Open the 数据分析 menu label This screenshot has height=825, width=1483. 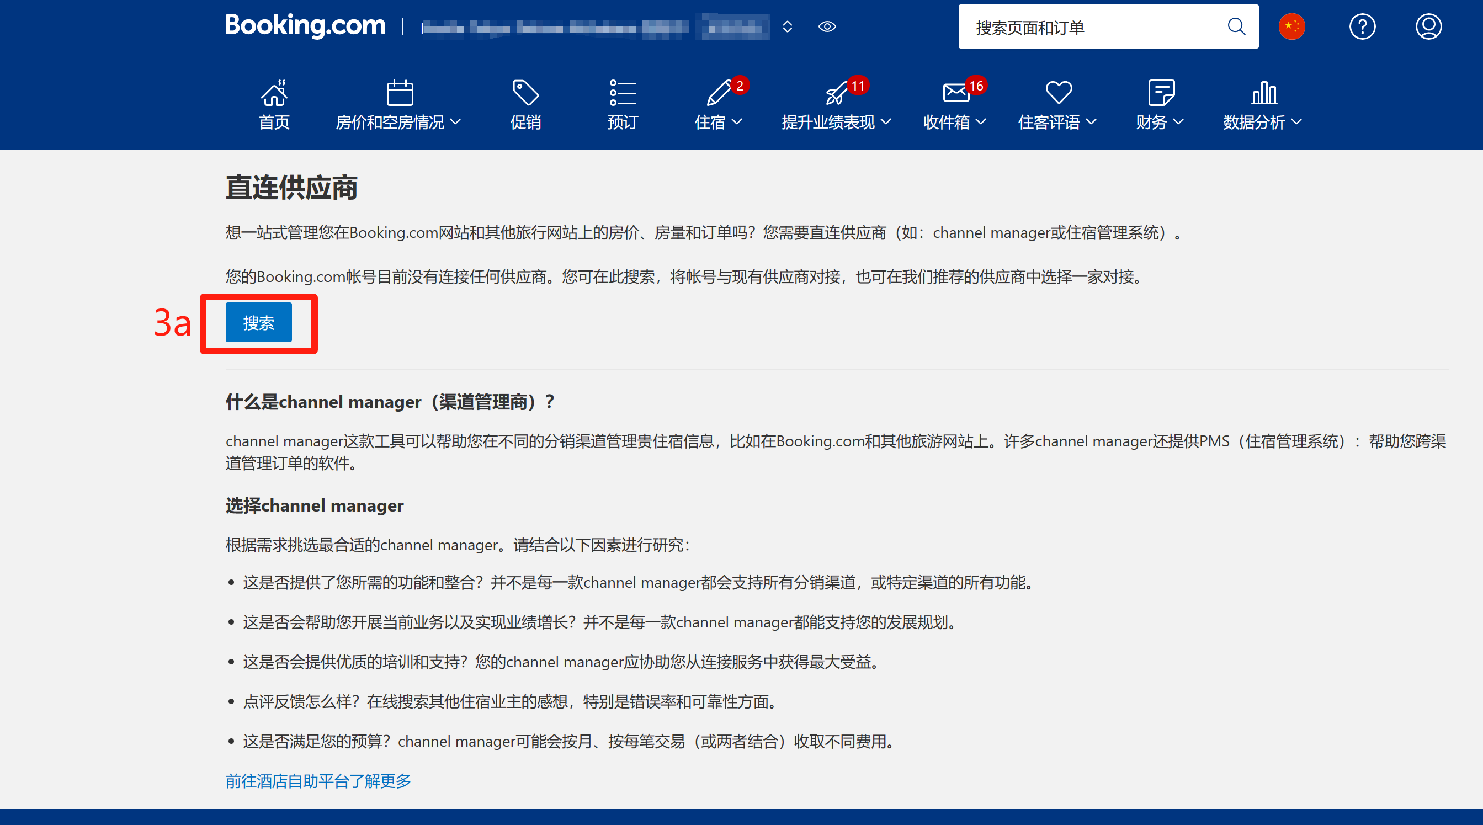1254,122
